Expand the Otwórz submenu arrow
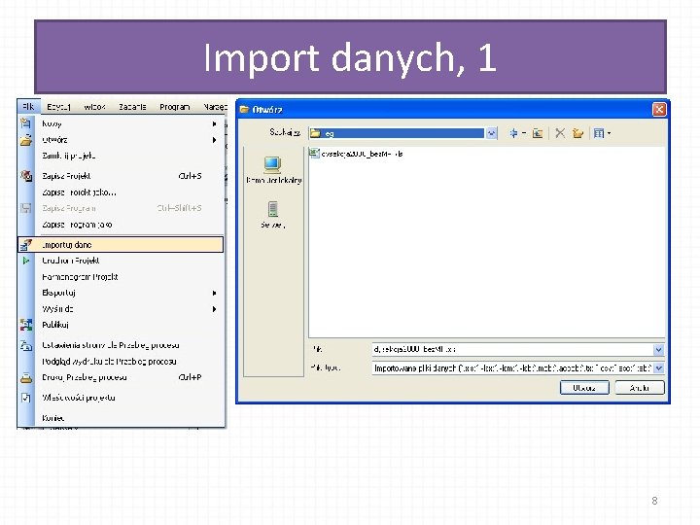This screenshot has width=700, height=525. 214,140
